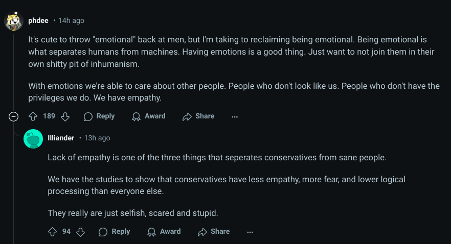Upvote phdee's comment

[33, 116]
